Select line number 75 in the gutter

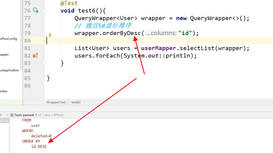(x=27, y=3)
